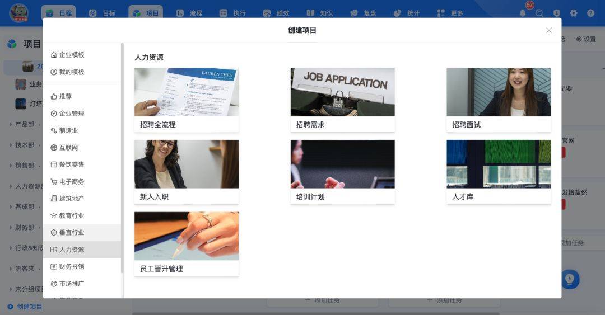
Task: Open the settings gear icon in top bar
Action: [574, 13]
